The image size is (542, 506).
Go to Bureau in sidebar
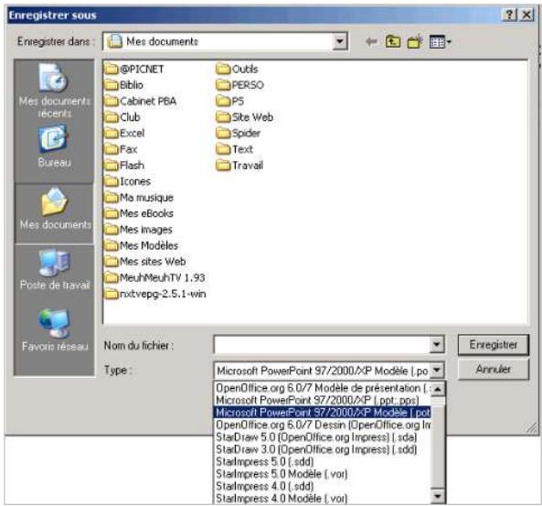(55, 146)
